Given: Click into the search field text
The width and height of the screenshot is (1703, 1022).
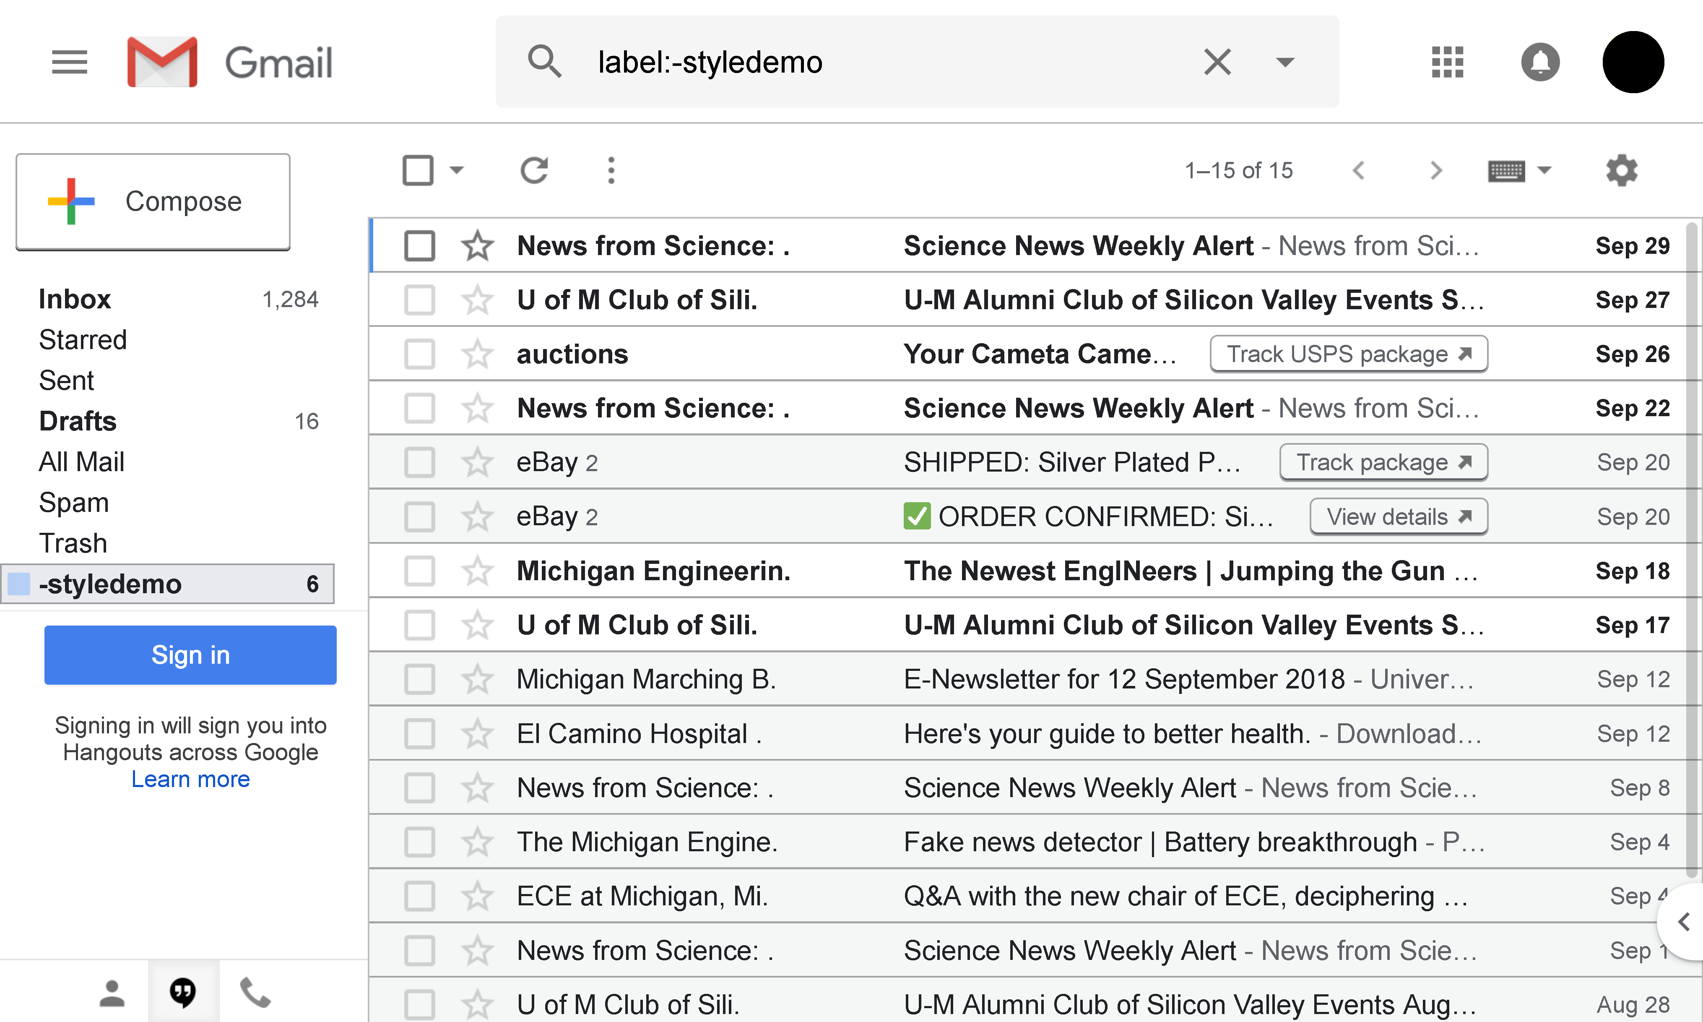Looking at the screenshot, I should pos(710,62).
